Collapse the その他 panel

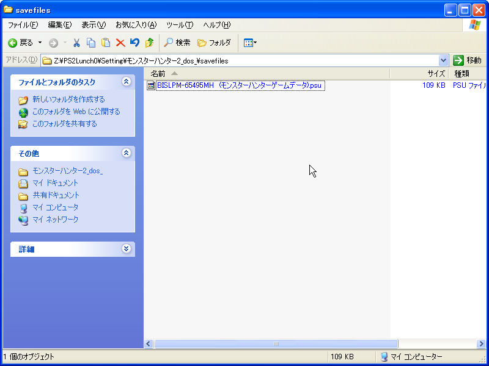click(126, 153)
